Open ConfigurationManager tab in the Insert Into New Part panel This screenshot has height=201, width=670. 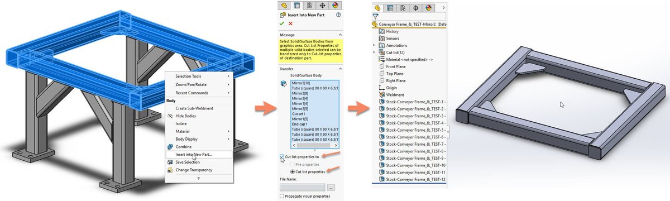(x=310, y=5)
